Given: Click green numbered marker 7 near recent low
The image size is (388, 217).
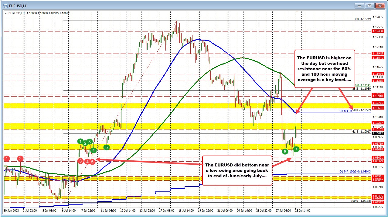Looking at the screenshot, I should pyautogui.click(x=296, y=149).
